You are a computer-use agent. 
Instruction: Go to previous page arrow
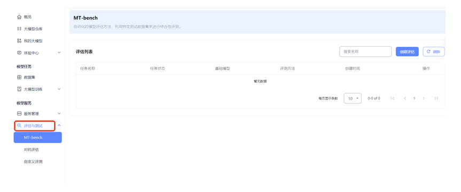405,98
